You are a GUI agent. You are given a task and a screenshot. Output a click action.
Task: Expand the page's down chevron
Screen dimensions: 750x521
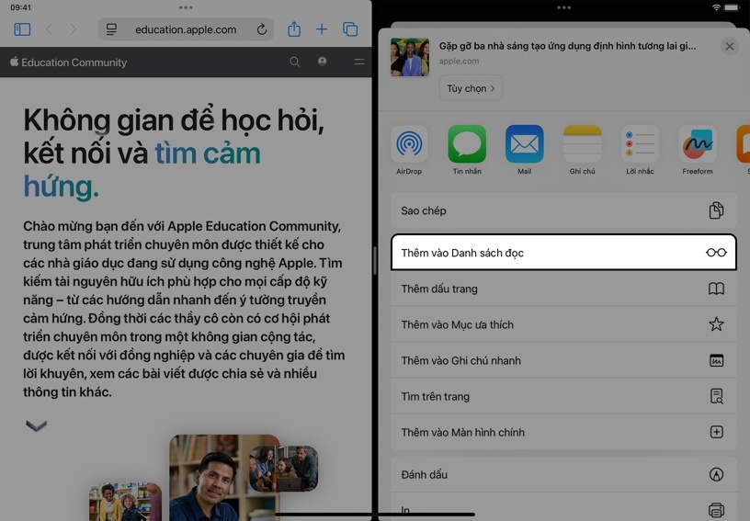[36, 425]
